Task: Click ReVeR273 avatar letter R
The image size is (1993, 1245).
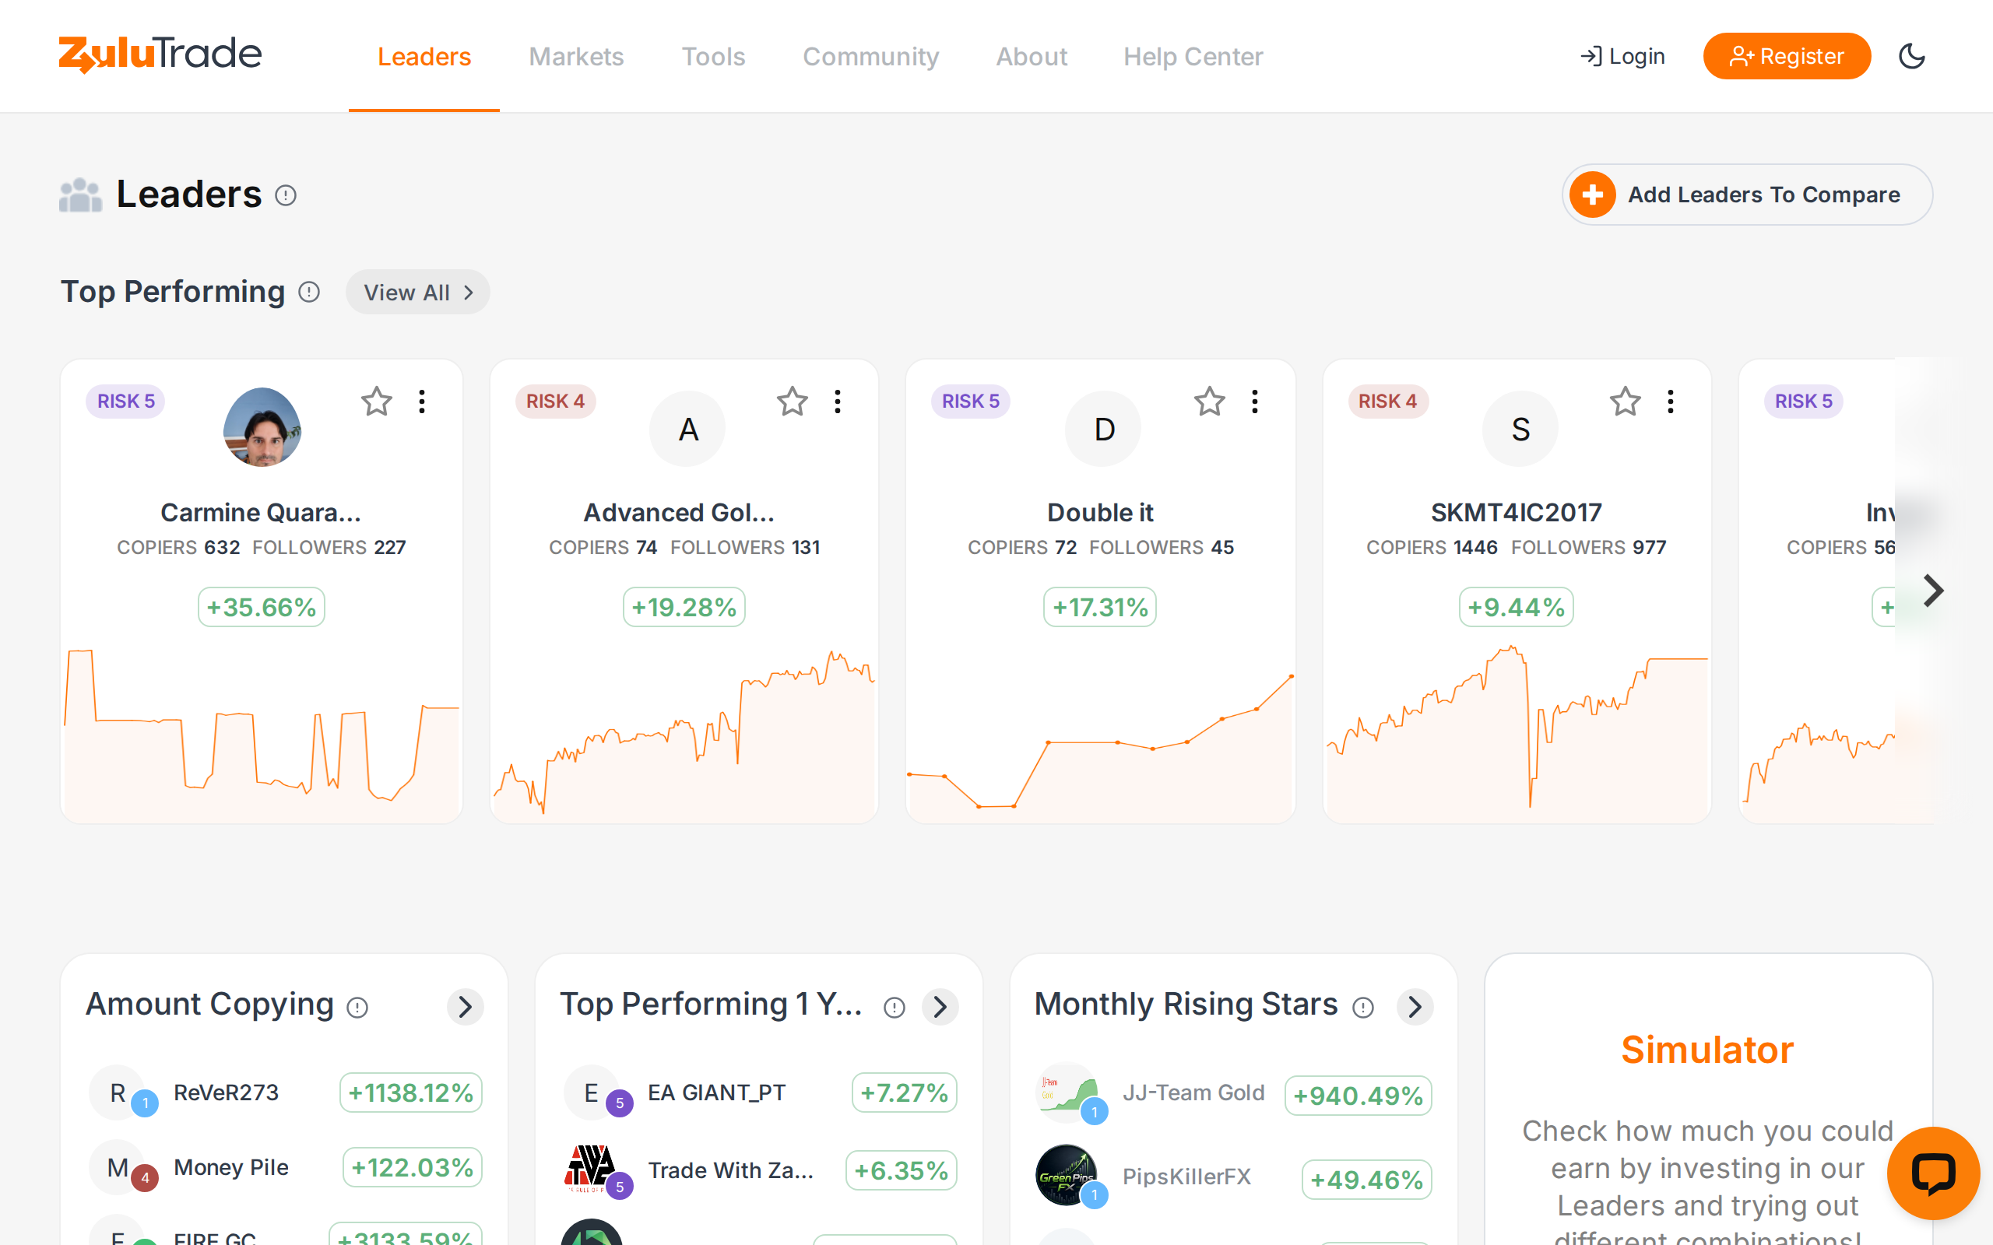Action: [x=118, y=1092]
